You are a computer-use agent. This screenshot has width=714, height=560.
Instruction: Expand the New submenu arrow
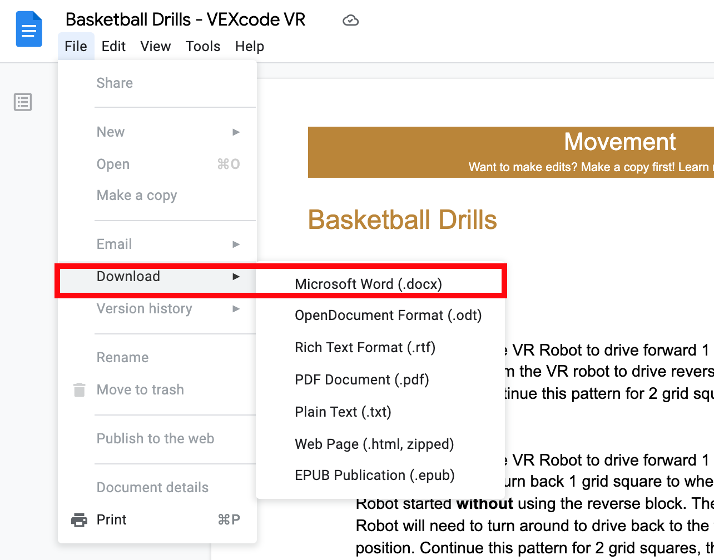[x=236, y=132]
